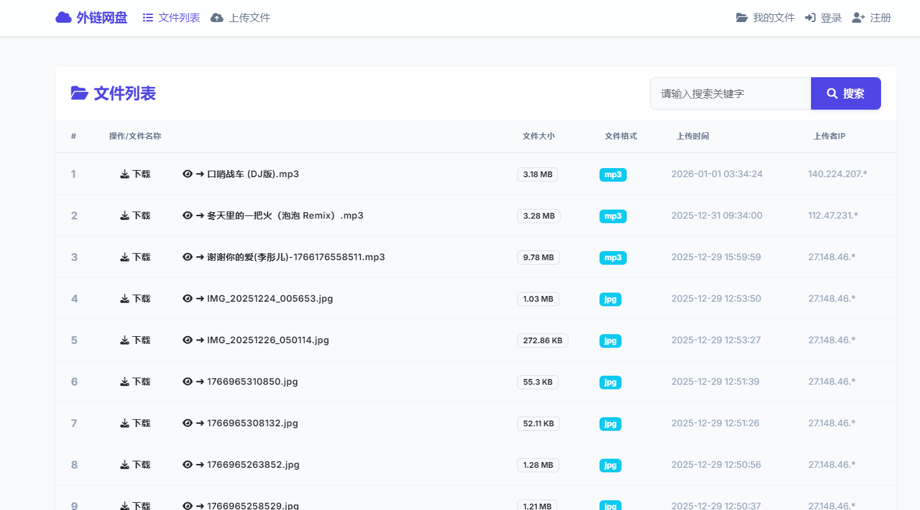Click the download icon for IMG_20251224_005653.jpg
Image resolution: width=920 pixels, height=510 pixels.
[125, 298]
